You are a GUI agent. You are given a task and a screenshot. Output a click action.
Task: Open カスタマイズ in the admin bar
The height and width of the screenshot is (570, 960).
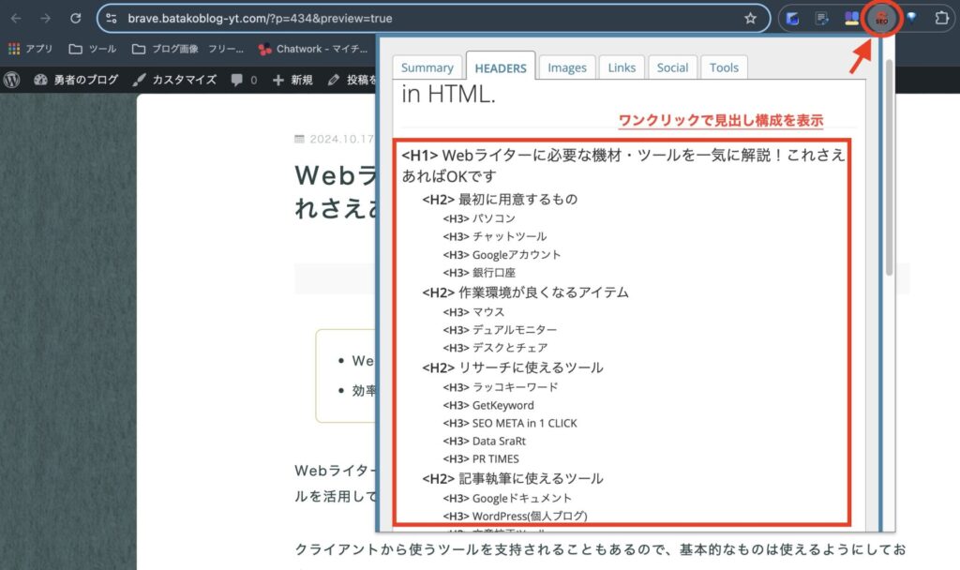click(175, 80)
